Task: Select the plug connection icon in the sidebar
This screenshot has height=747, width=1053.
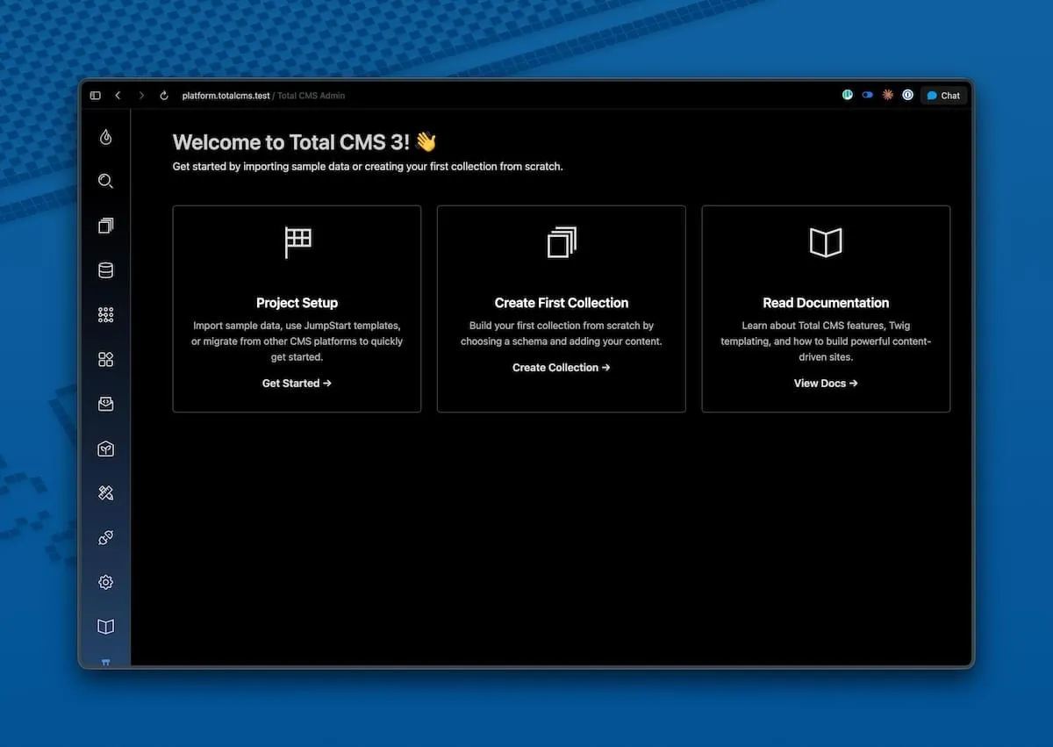Action: 105,537
